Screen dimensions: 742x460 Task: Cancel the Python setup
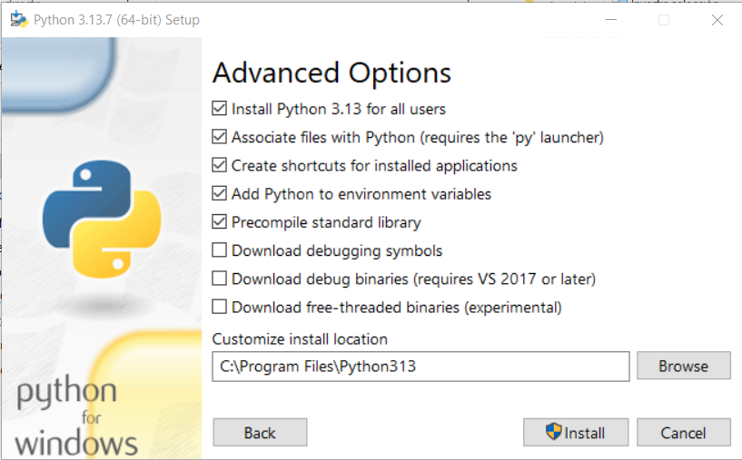(x=683, y=433)
